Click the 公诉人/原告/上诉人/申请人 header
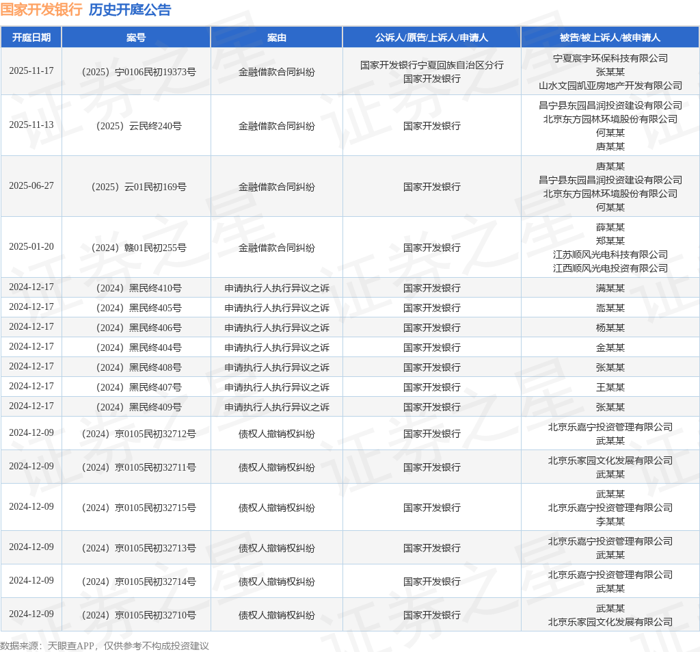The height and width of the screenshot is (652, 700). click(x=431, y=38)
